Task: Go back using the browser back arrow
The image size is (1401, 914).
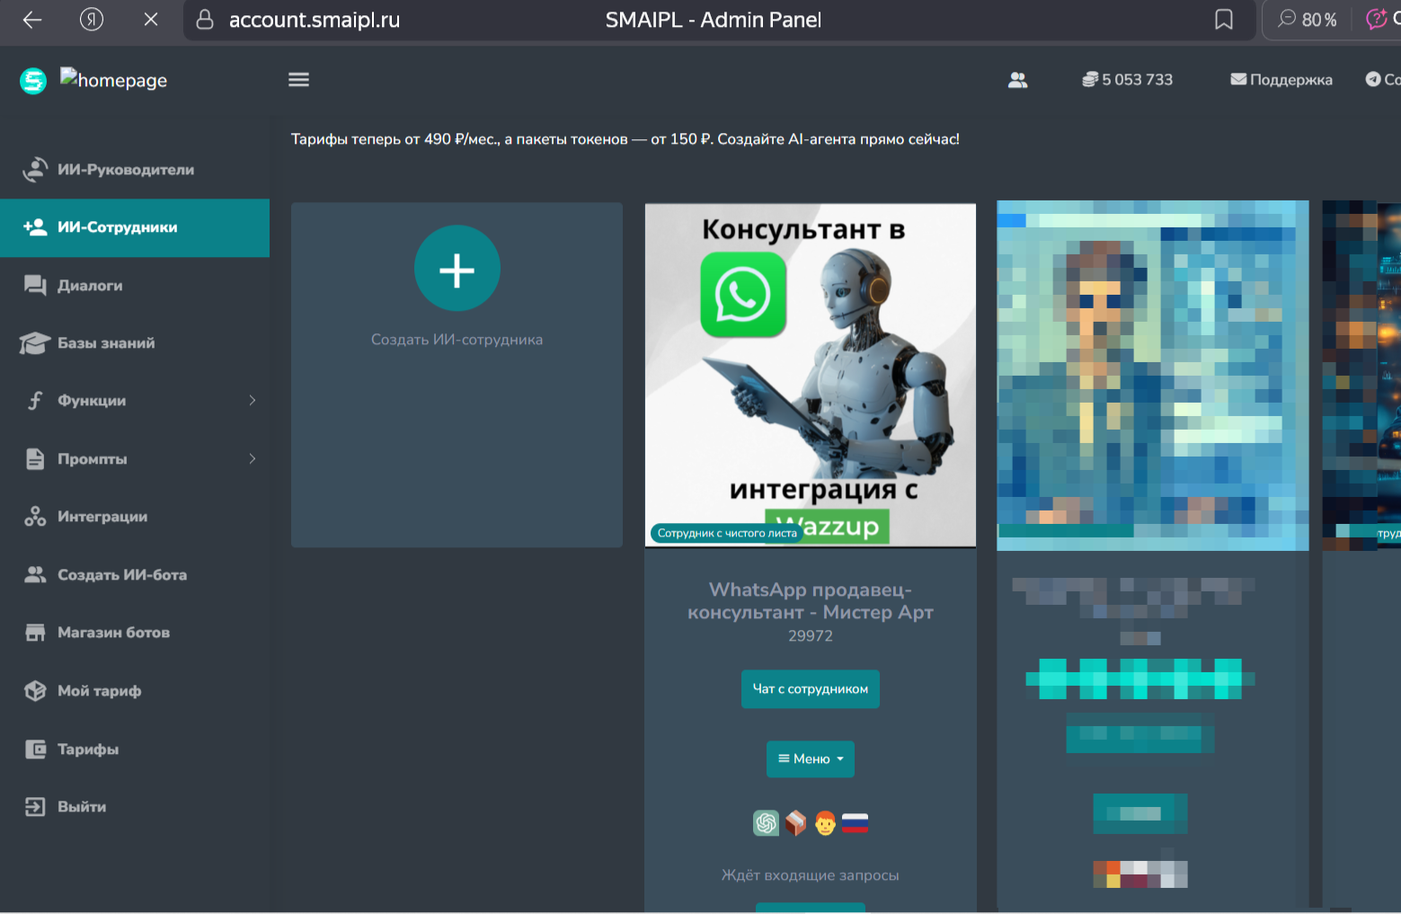Action: coord(32,20)
